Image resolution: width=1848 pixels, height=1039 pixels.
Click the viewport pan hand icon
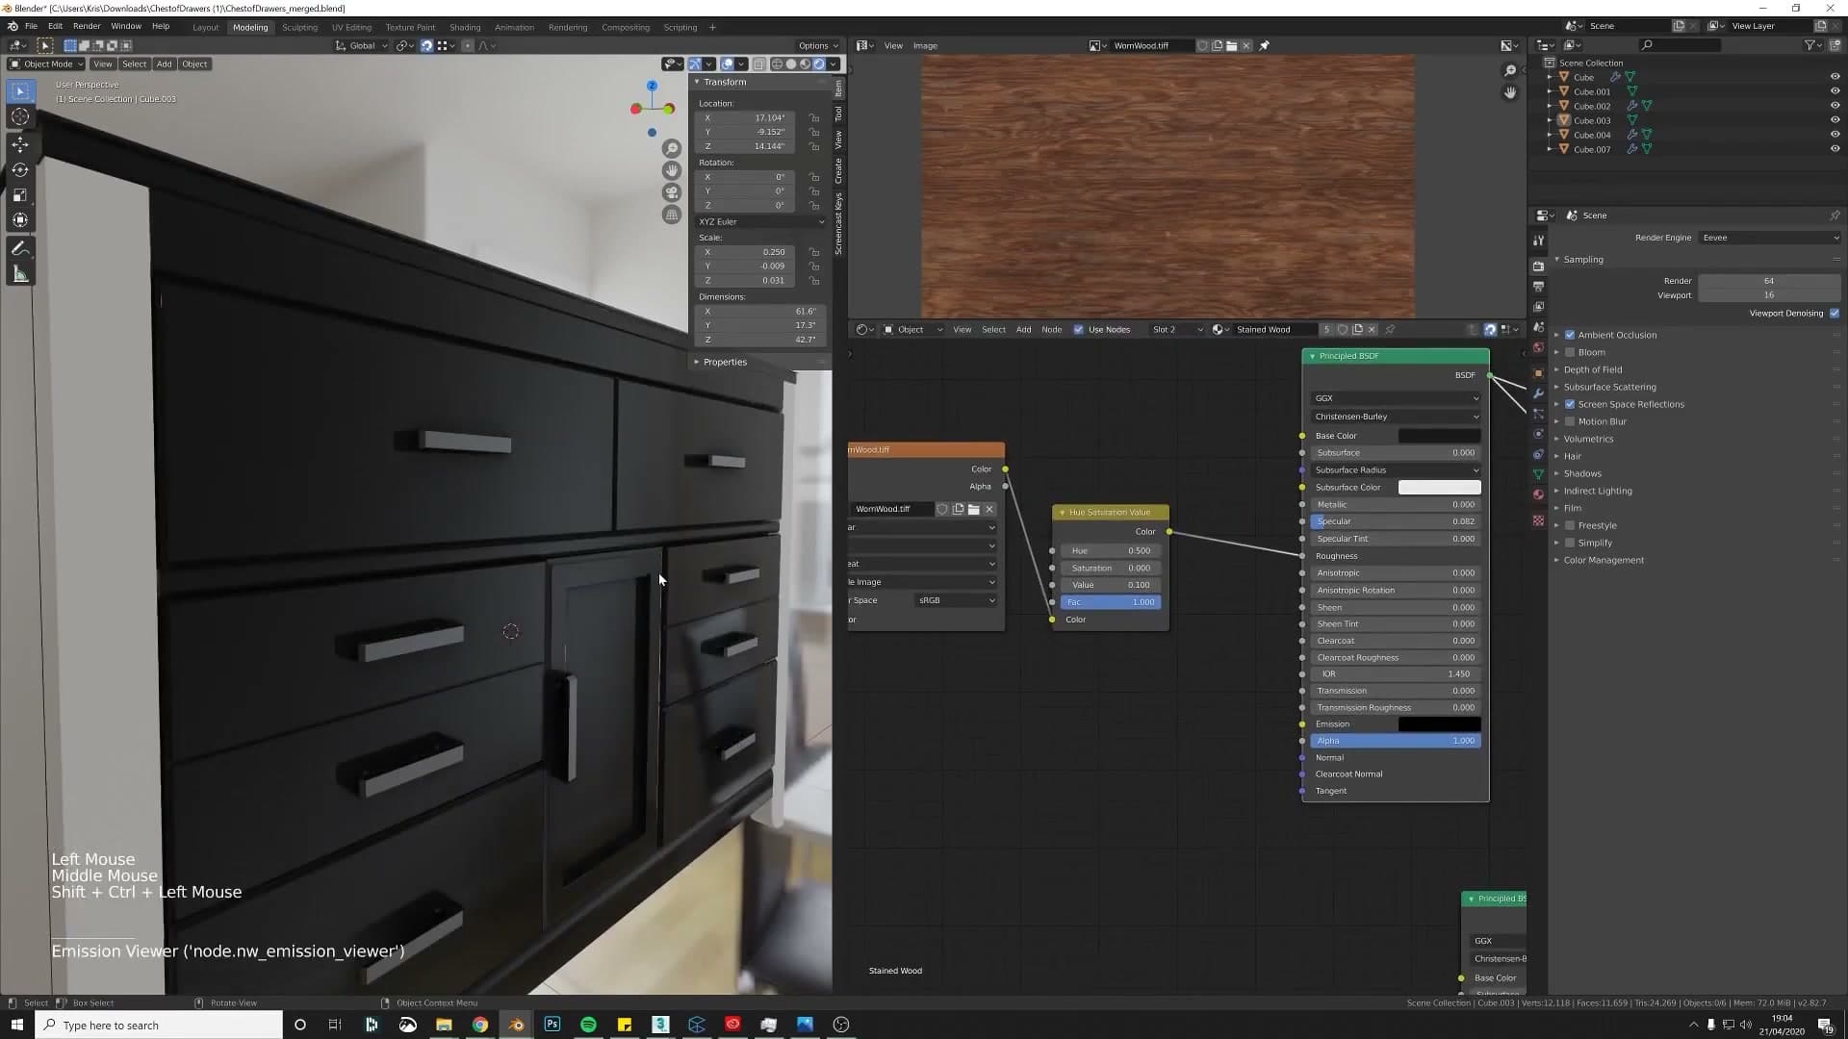click(x=672, y=170)
